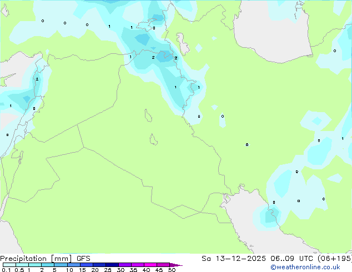Pick the palest legend swatch between 0.1 and 0.5
Screen dimensions: 352x272
coord(9,265)
